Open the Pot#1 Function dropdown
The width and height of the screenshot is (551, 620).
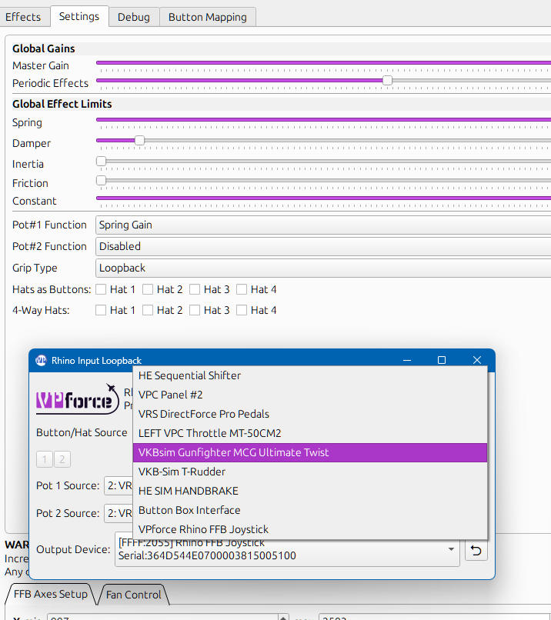pos(323,225)
